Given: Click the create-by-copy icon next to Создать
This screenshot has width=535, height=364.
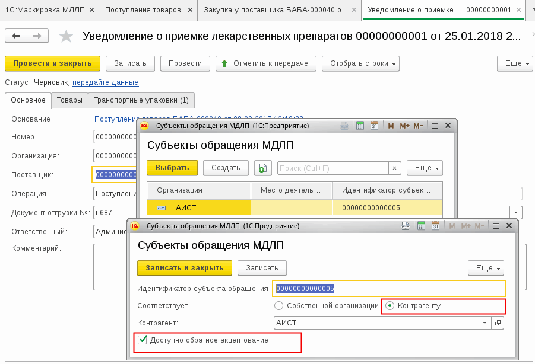Looking at the screenshot, I should click(x=262, y=168).
